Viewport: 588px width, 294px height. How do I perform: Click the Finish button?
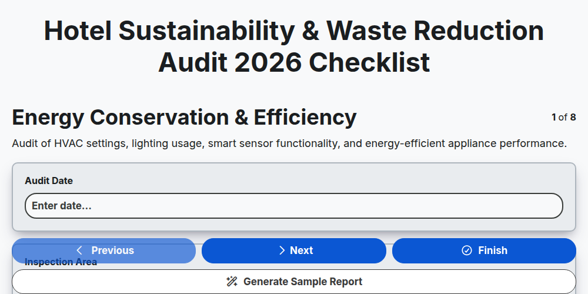(x=484, y=250)
